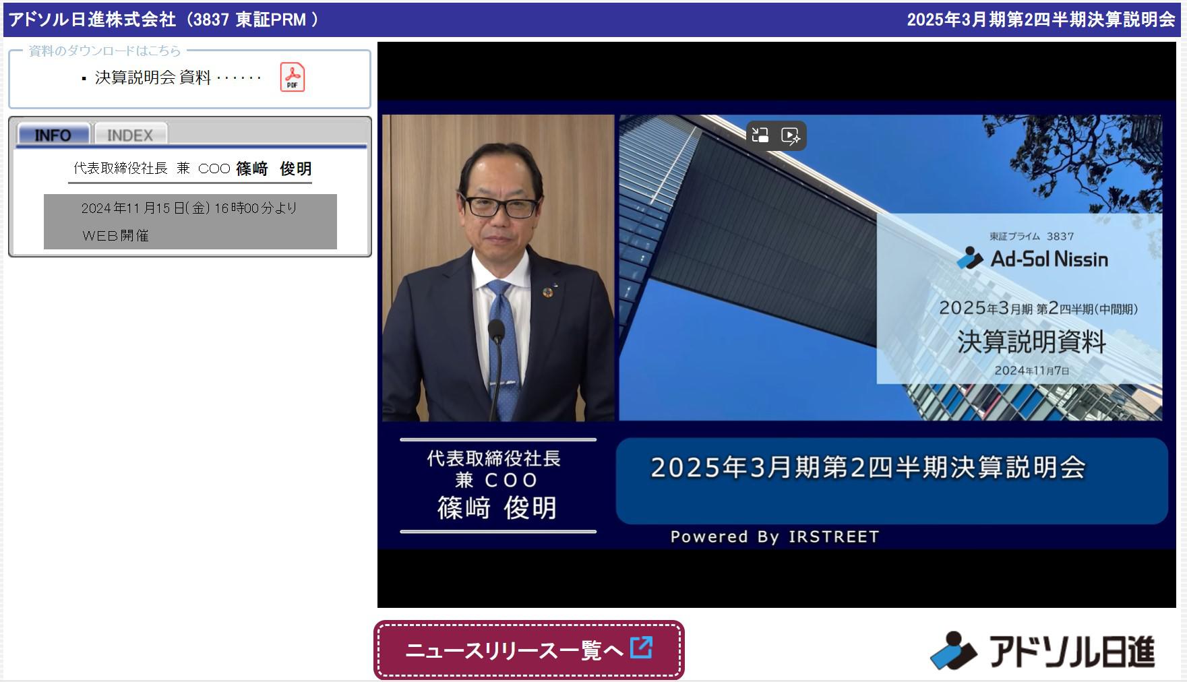Open the ニュースリリース一覧へ link button
The width and height of the screenshot is (1187, 682).
(529, 650)
